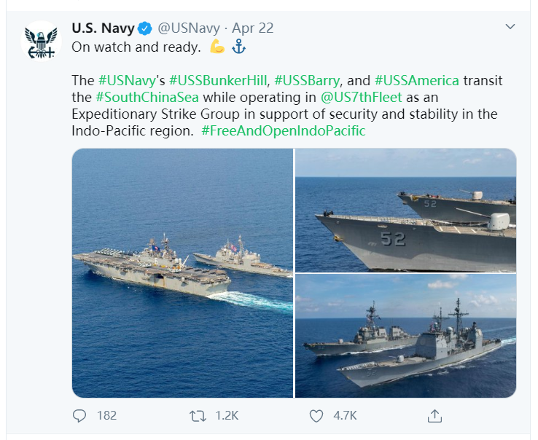
Task: Visit the @US7thFleet mention
Action: [x=356, y=97]
